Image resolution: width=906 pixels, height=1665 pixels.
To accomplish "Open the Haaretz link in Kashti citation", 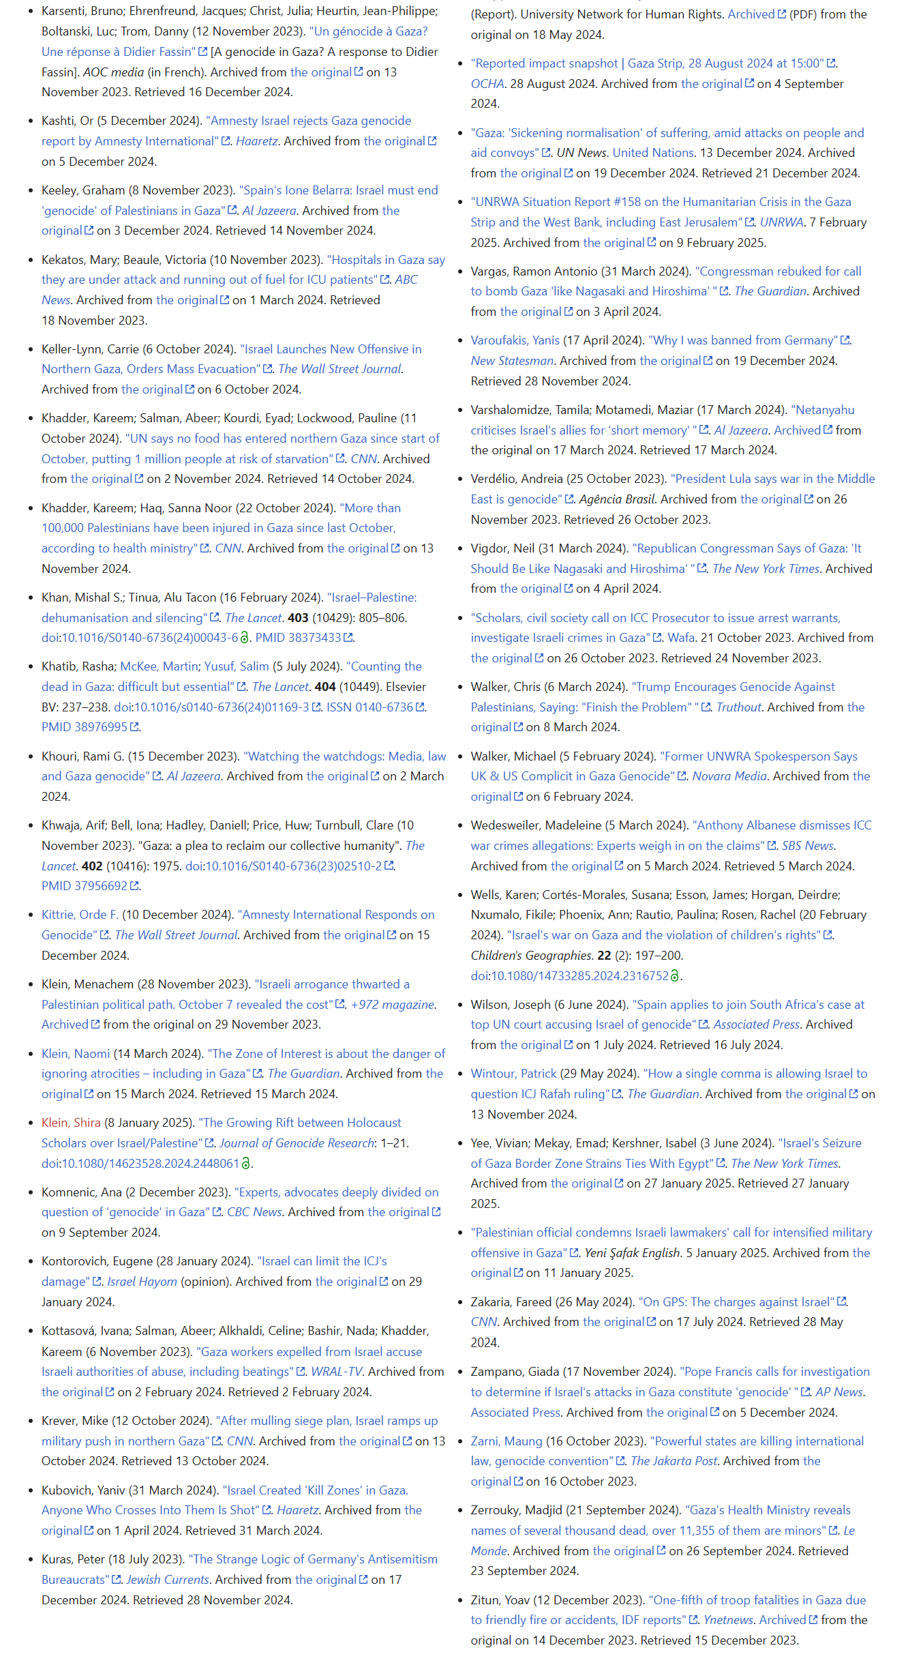I will [x=257, y=141].
